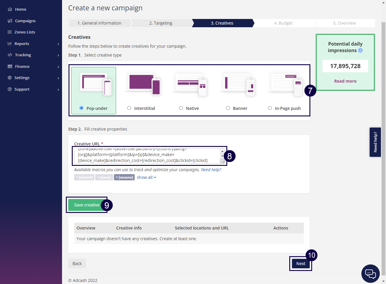Select the Pop-under radio button
The width and height of the screenshot is (386, 284).
pyautogui.click(x=81, y=108)
